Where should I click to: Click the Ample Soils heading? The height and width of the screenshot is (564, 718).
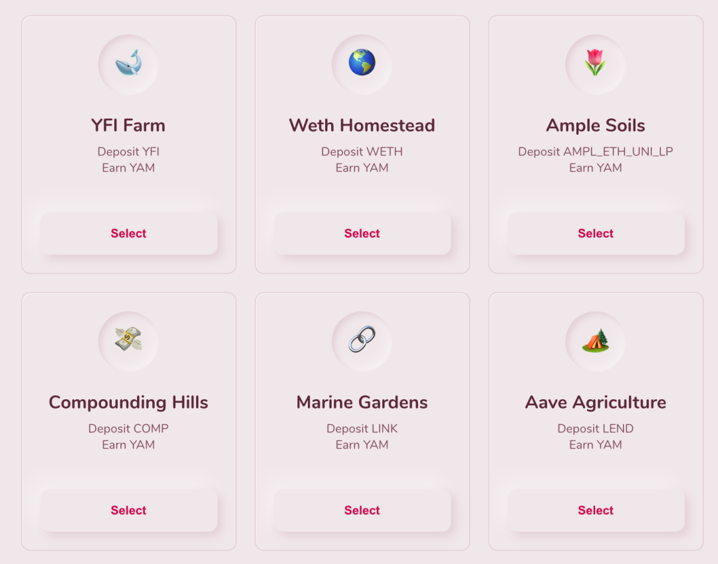595,126
